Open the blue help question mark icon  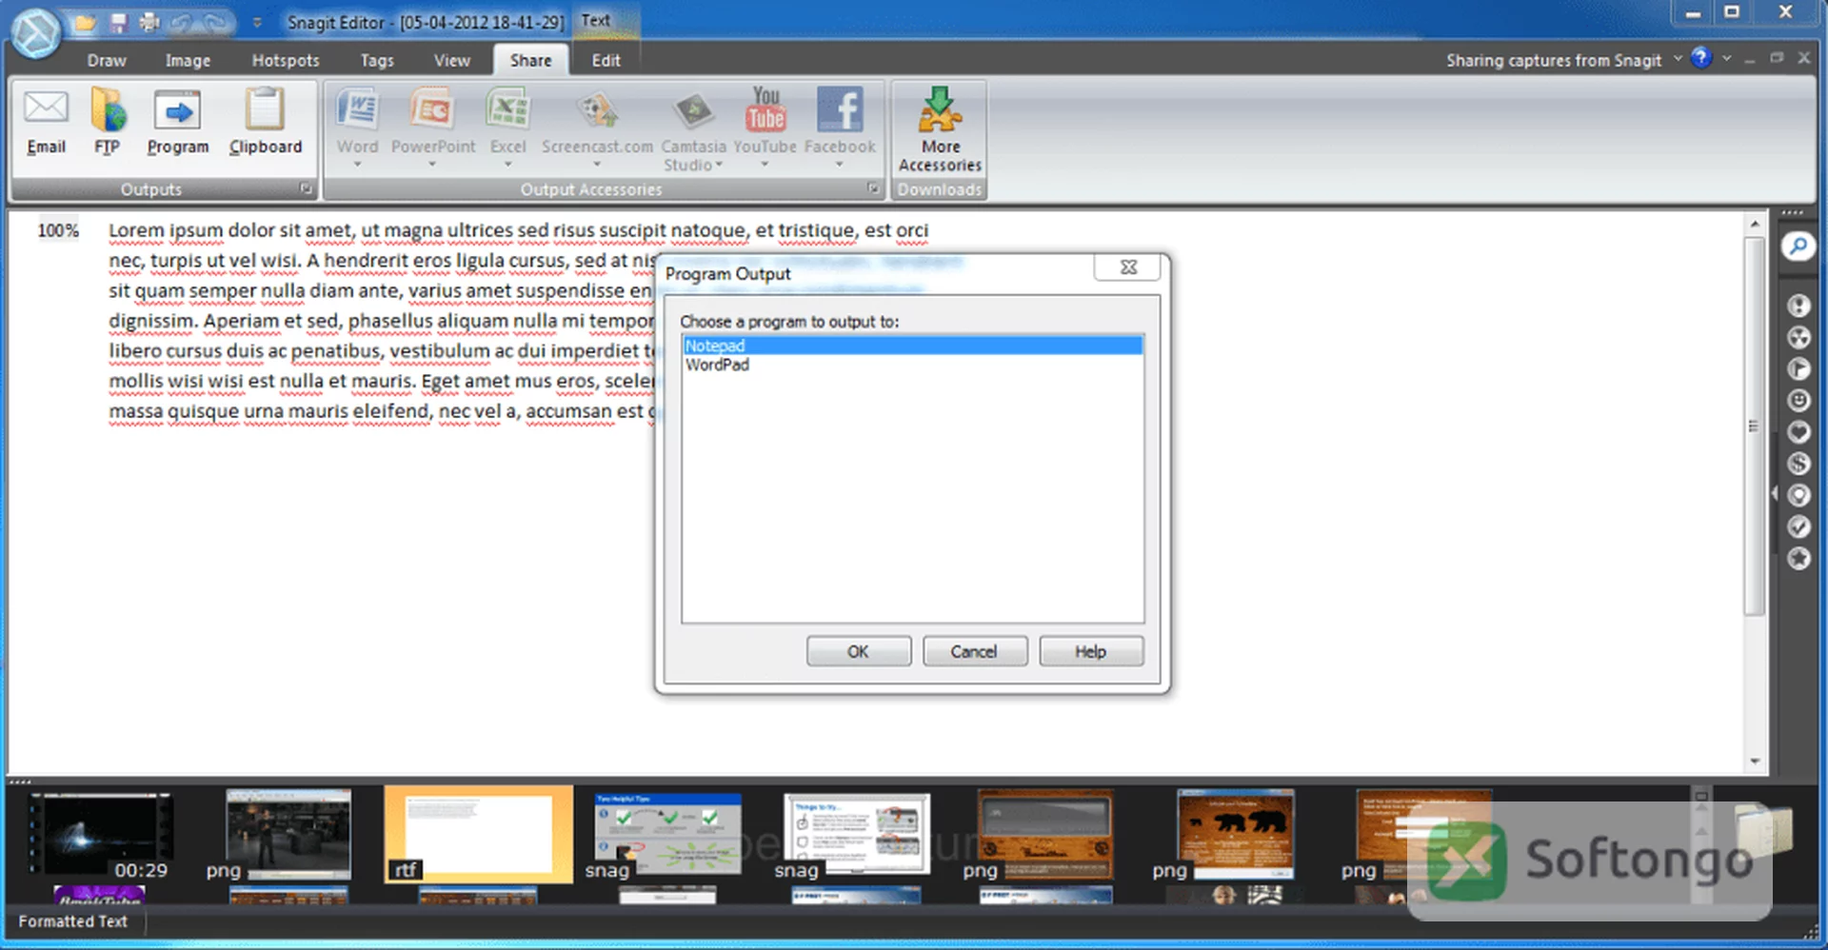(x=1701, y=58)
